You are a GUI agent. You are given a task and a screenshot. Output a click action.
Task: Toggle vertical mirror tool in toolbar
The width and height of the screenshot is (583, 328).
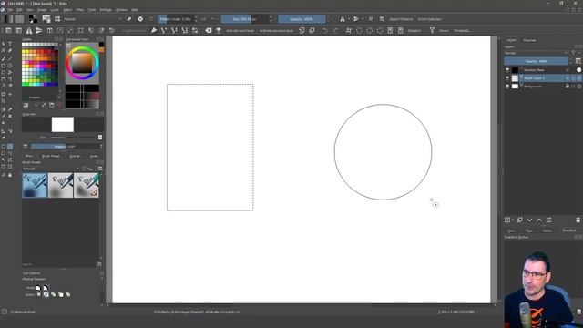[x=356, y=18]
